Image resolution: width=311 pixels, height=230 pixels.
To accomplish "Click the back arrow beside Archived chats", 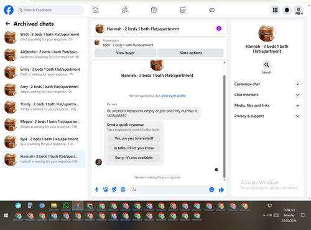I will pyautogui.click(x=7, y=24).
